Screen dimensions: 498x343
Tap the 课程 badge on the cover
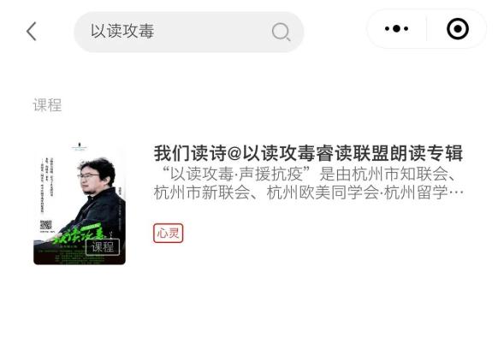(103, 246)
